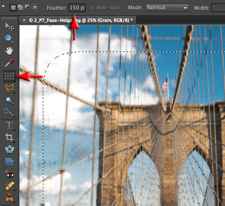Select the Move tool

(x=9, y=27)
